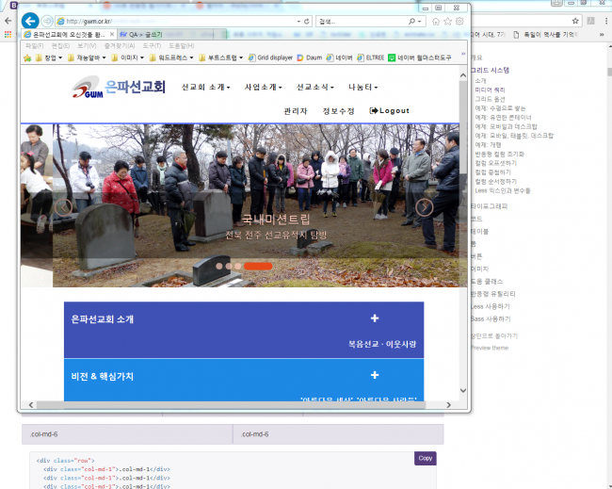Open the IE favorites star icon
Image resolution: width=612 pixels, height=489 pixels.
(447, 22)
